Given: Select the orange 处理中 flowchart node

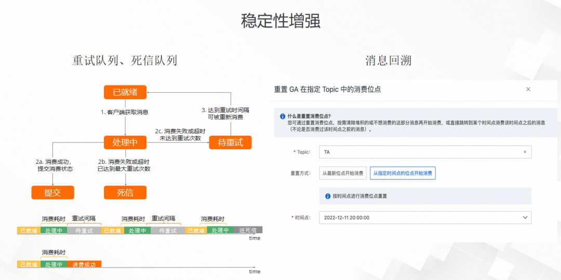Looking at the screenshot, I should pos(125,143).
